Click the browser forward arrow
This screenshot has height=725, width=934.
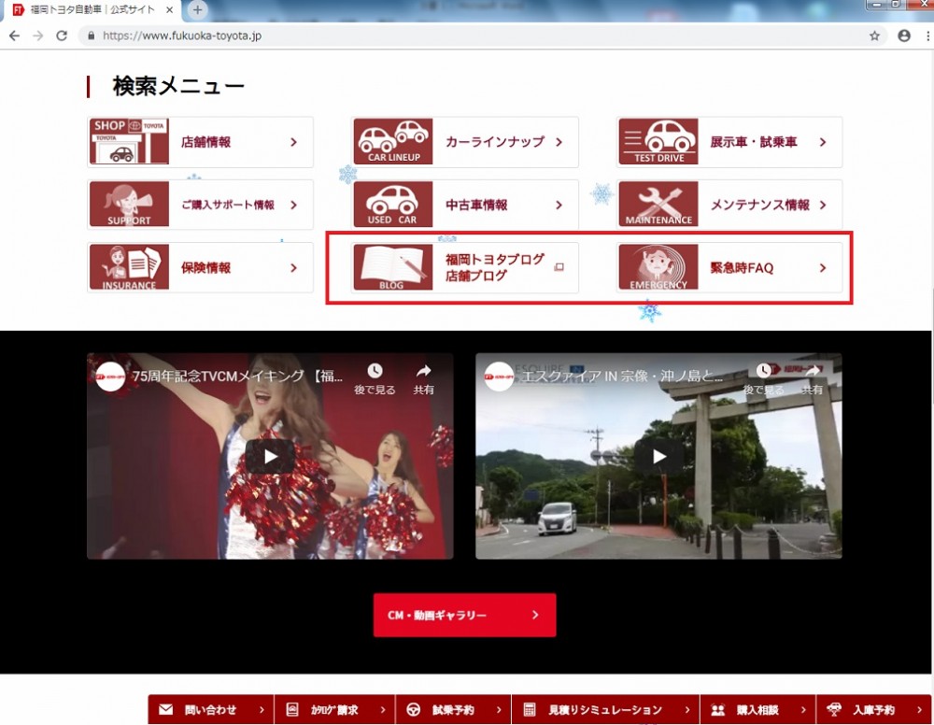pos(38,36)
